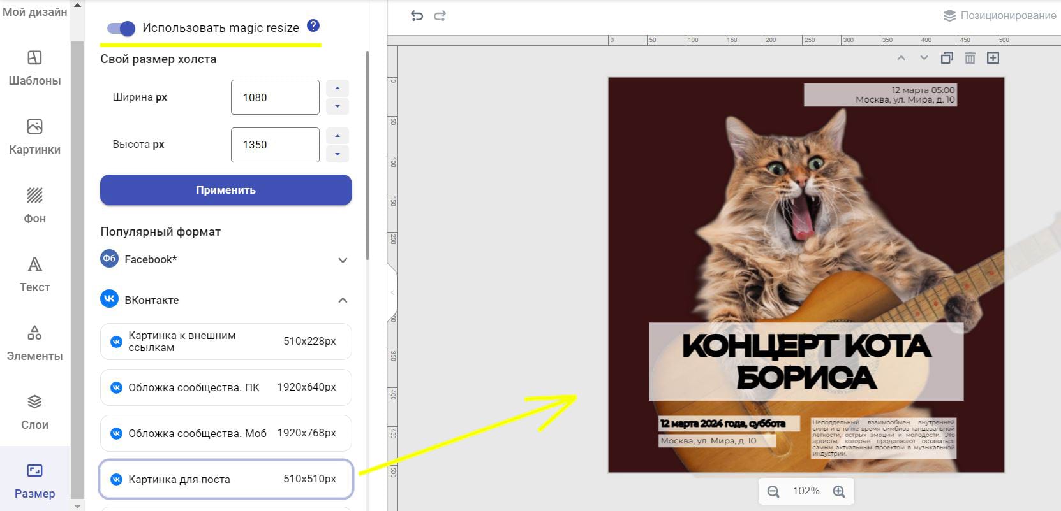This screenshot has width=1061, height=511.
Task: Click the Высота height input field
Action: tap(275, 145)
